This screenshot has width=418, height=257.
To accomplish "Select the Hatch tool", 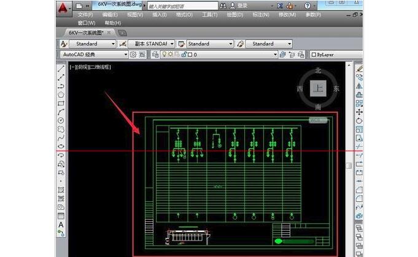I will pos(61,190).
